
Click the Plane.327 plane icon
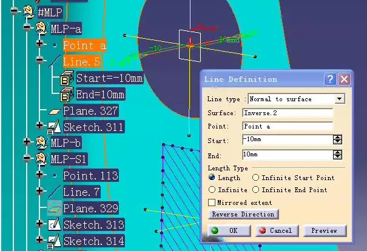point(54,111)
